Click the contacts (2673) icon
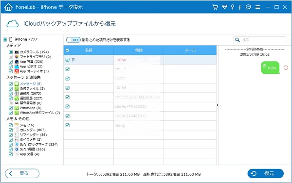This screenshot has height=183, width=292. (x=17, y=94)
